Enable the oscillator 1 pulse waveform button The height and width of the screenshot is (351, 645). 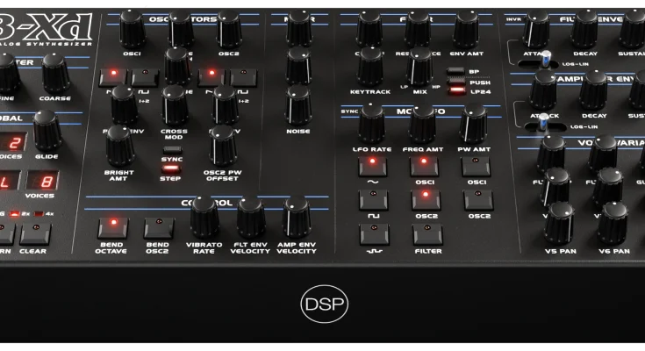(144, 77)
